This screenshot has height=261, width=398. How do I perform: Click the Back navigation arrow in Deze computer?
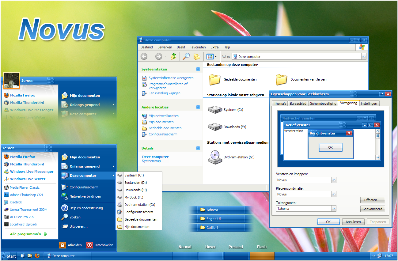coord(144,56)
